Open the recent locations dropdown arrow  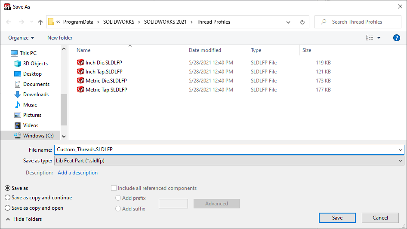31,22
